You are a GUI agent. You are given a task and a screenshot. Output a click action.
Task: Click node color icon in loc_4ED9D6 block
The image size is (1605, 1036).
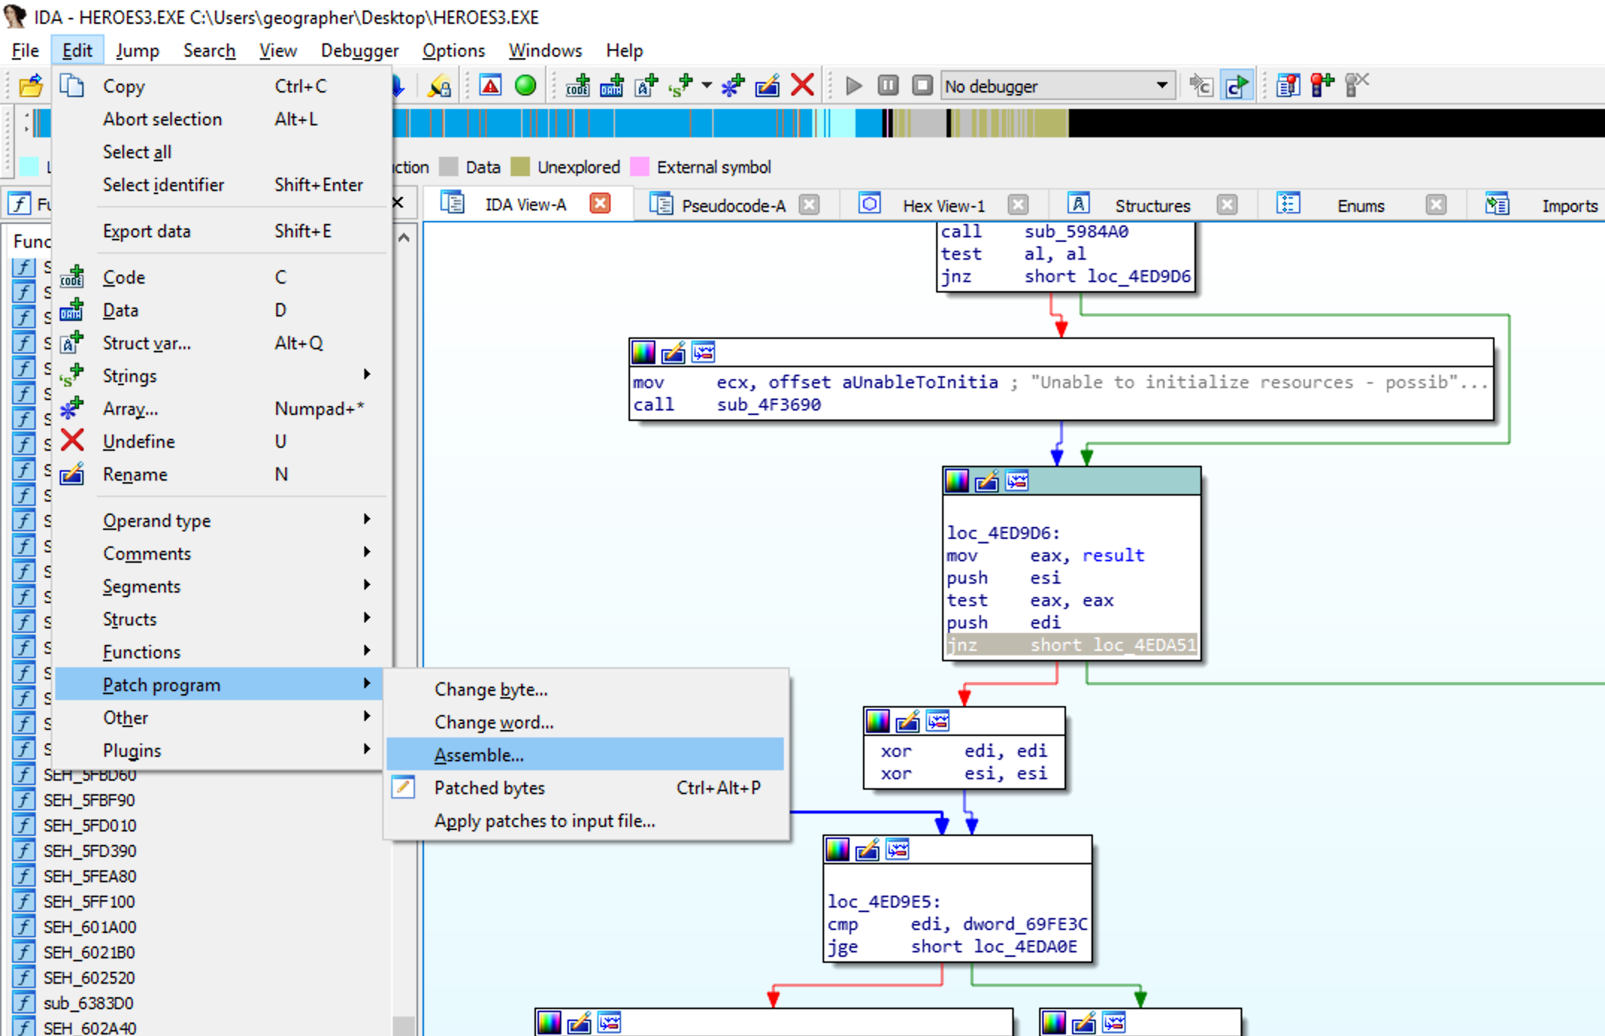[x=957, y=481]
